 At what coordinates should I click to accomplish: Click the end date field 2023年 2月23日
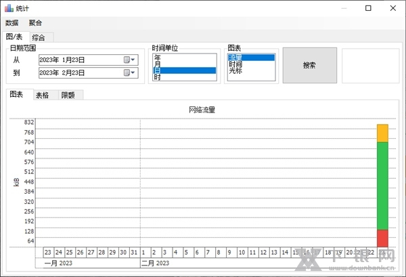point(88,73)
